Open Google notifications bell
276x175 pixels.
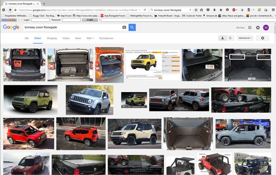258,28
